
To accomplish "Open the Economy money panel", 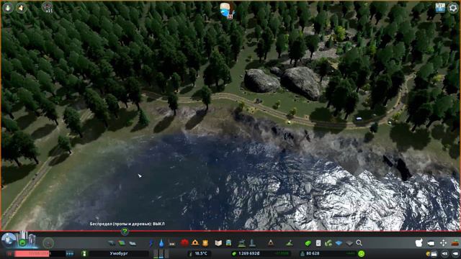I will (x=308, y=243).
